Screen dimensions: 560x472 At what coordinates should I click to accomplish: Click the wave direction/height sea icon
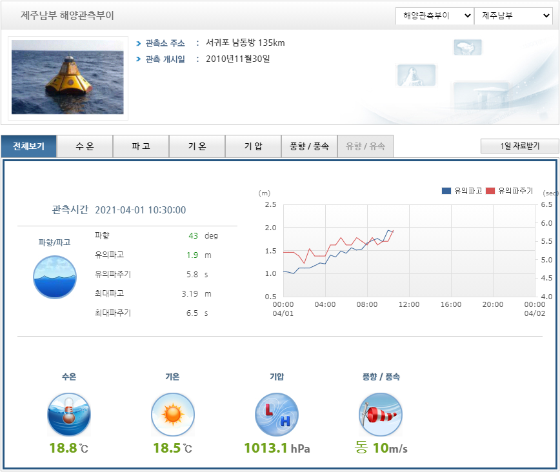(55, 277)
